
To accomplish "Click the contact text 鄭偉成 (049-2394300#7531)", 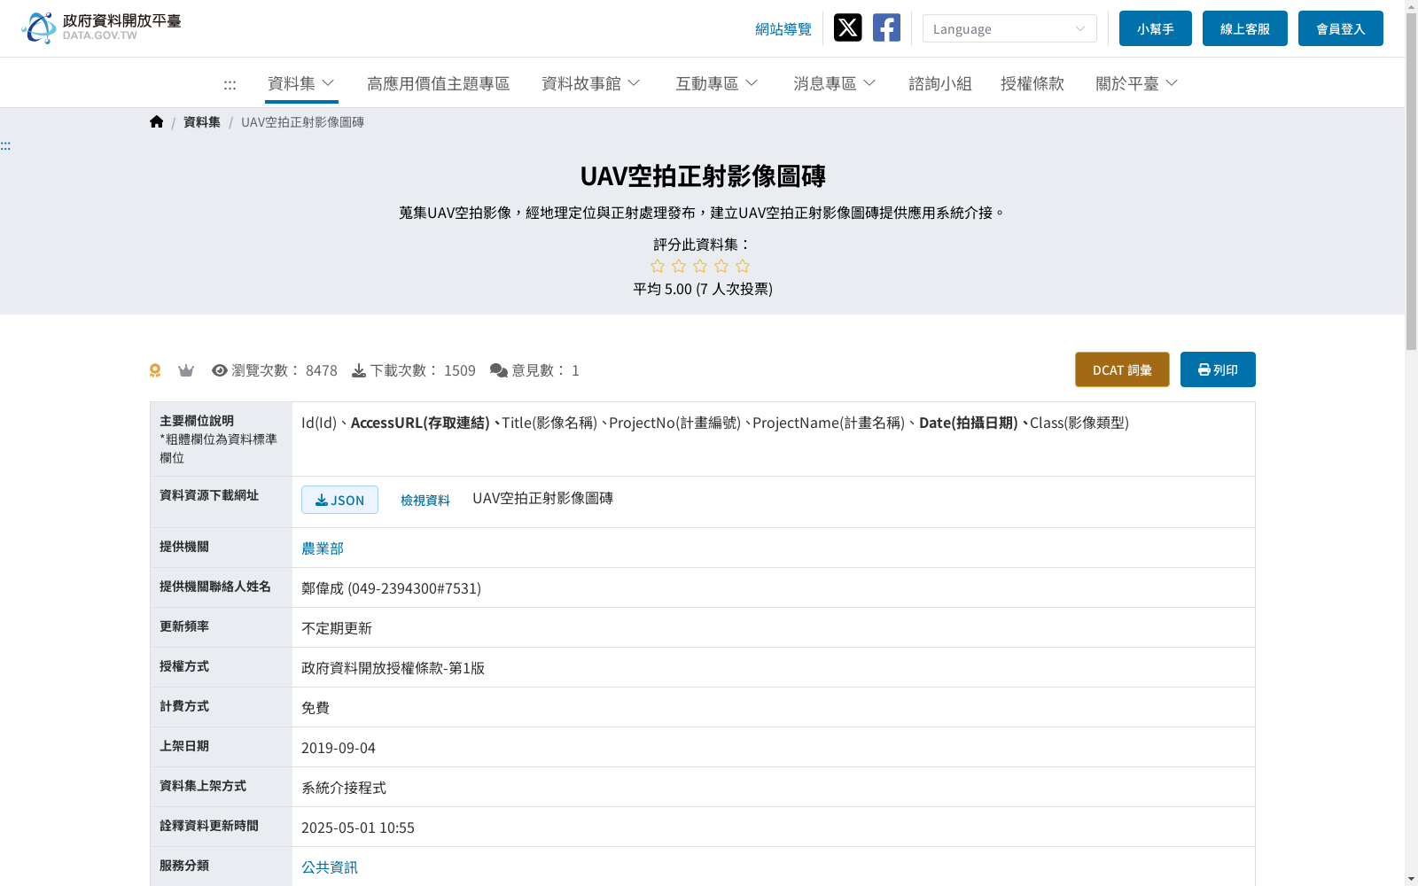I will 391,588.
